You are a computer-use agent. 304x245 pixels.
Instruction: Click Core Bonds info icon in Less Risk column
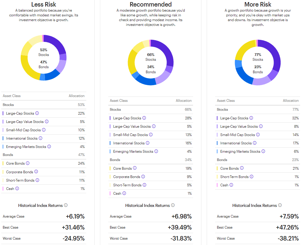28,163
